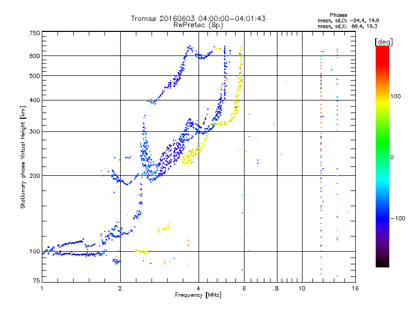Click the colorbar tick label "0"
The width and height of the screenshot is (418, 314).
coord(392,158)
